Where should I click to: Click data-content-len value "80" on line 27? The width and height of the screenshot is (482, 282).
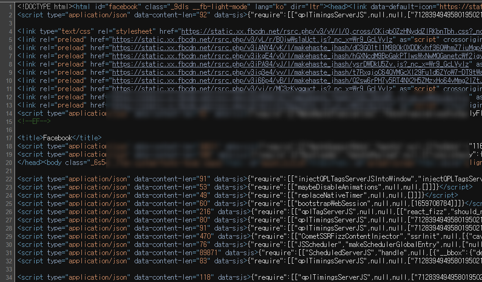203,220
